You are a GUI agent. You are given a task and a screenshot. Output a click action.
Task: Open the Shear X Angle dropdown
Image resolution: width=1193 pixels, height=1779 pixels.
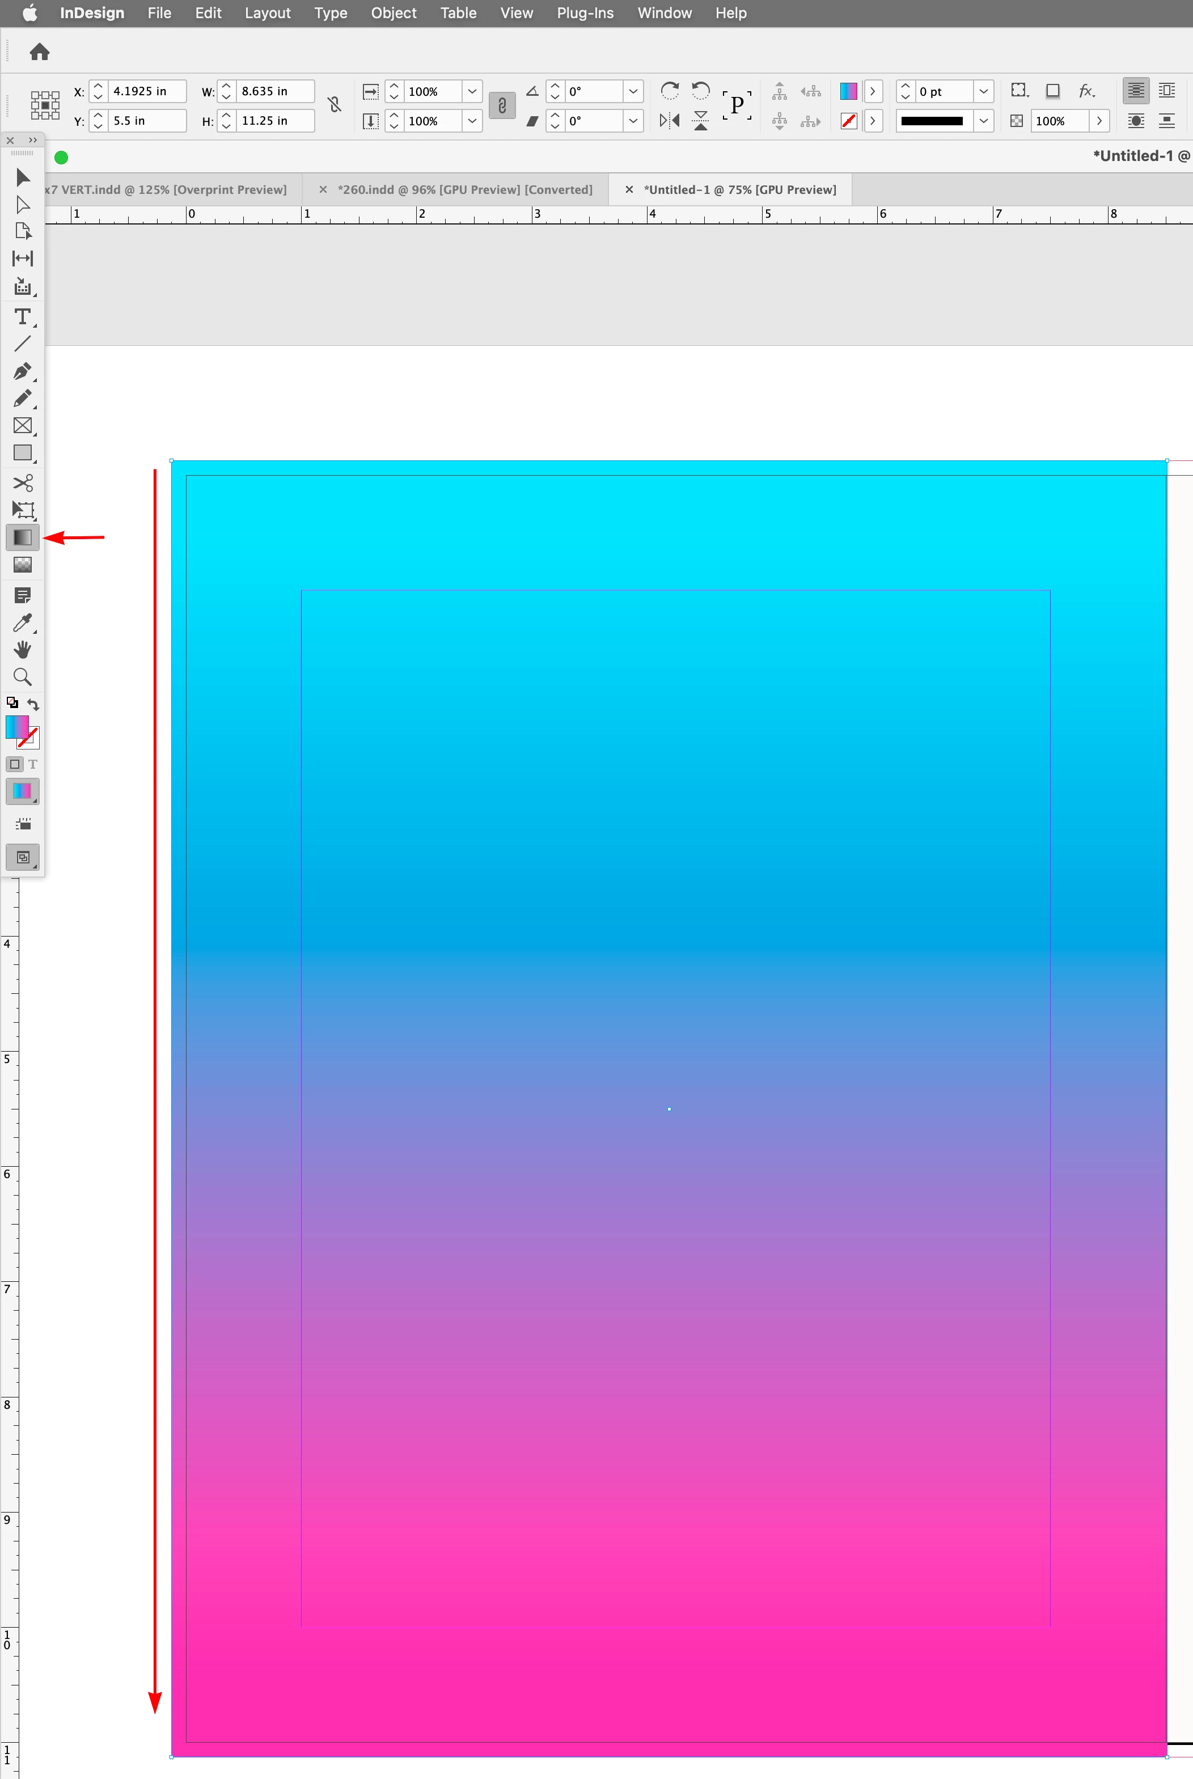633,121
